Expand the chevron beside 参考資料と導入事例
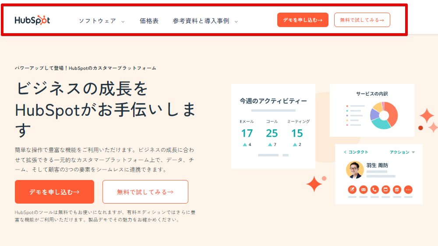The width and height of the screenshot is (438, 246). click(x=236, y=21)
